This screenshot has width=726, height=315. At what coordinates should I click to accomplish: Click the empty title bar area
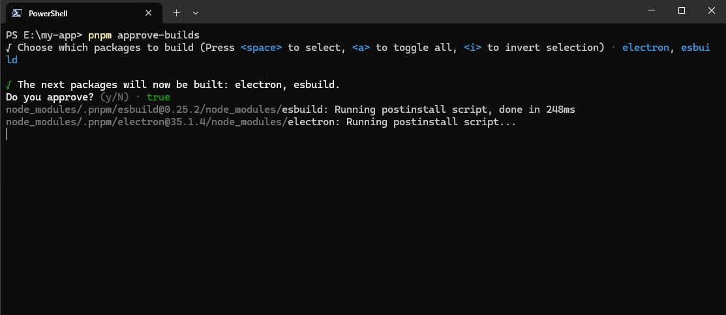[417, 12]
